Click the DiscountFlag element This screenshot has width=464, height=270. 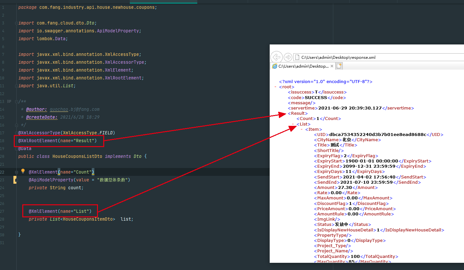click(x=352, y=203)
